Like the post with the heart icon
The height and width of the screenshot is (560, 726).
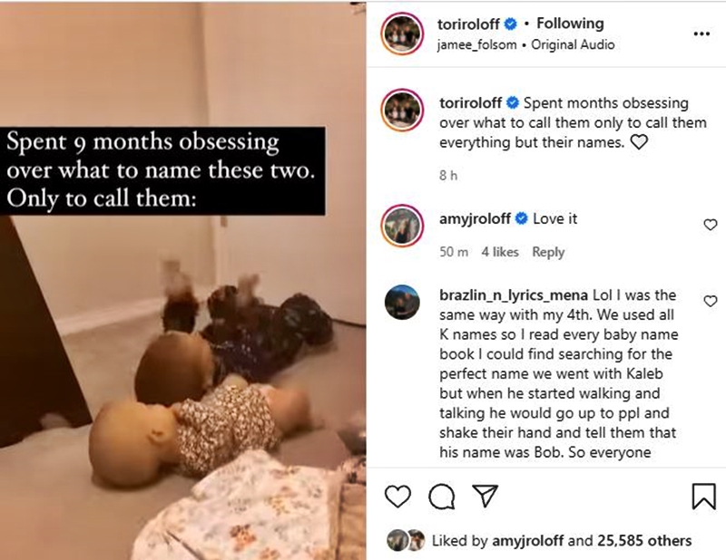[x=397, y=497]
